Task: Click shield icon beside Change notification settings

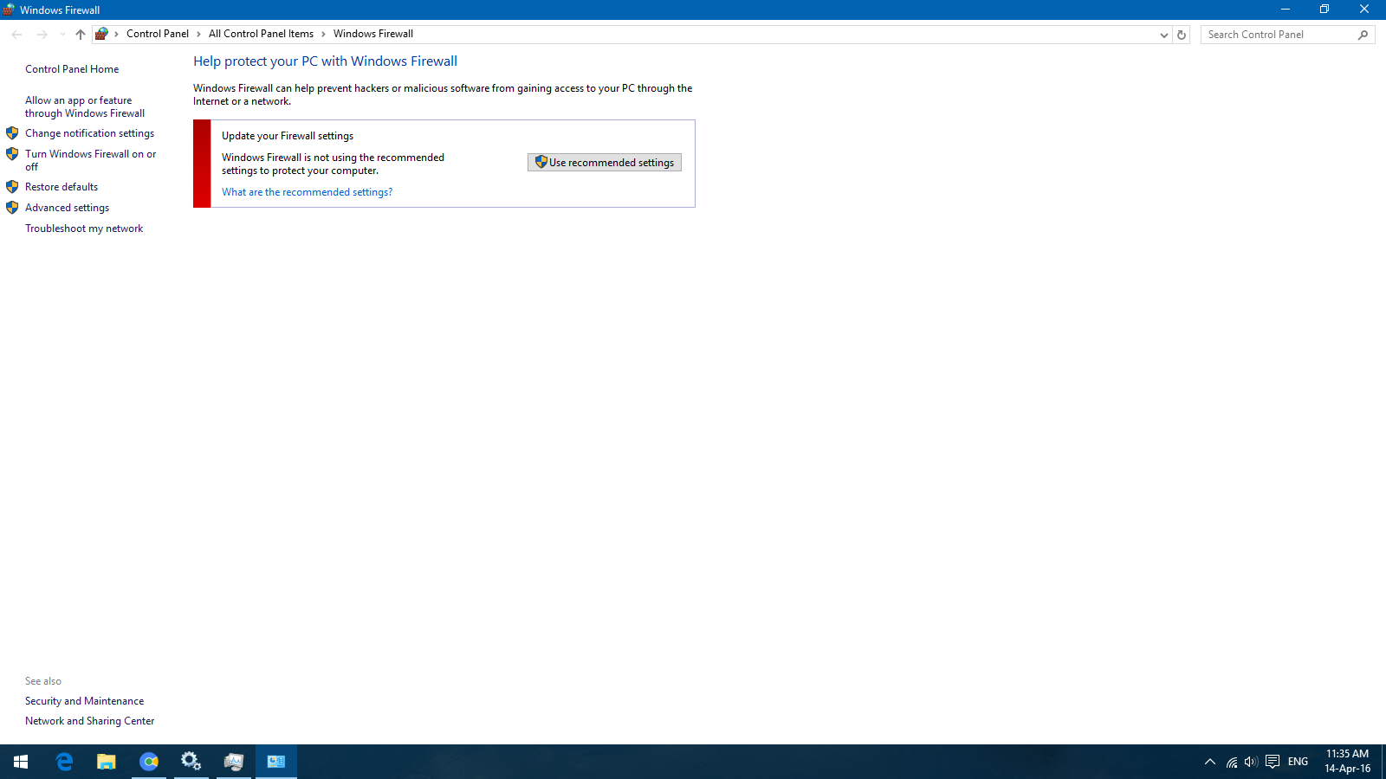Action: point(12,133)
